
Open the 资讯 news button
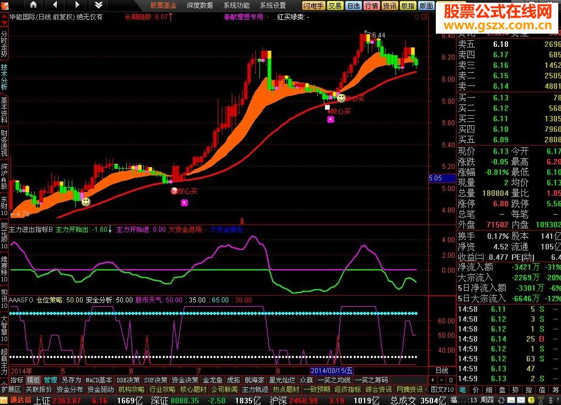389,6
